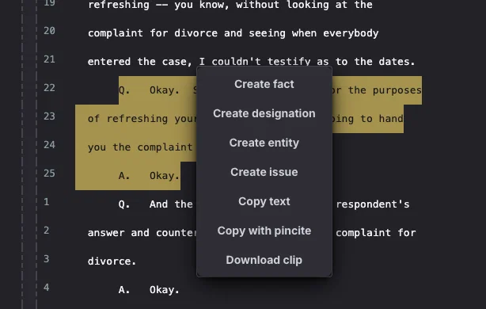
Task: Click line number 21 in the gutter
Action: [x=49, y=59]
